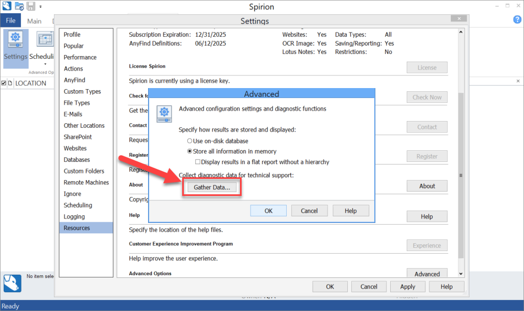Open Remote Machines category
The image size is (524, 311).
coord(86,182)
